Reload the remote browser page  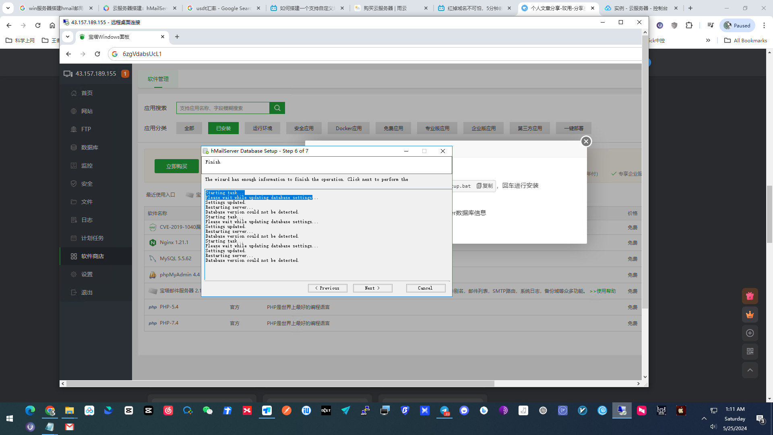coord(97,54)
